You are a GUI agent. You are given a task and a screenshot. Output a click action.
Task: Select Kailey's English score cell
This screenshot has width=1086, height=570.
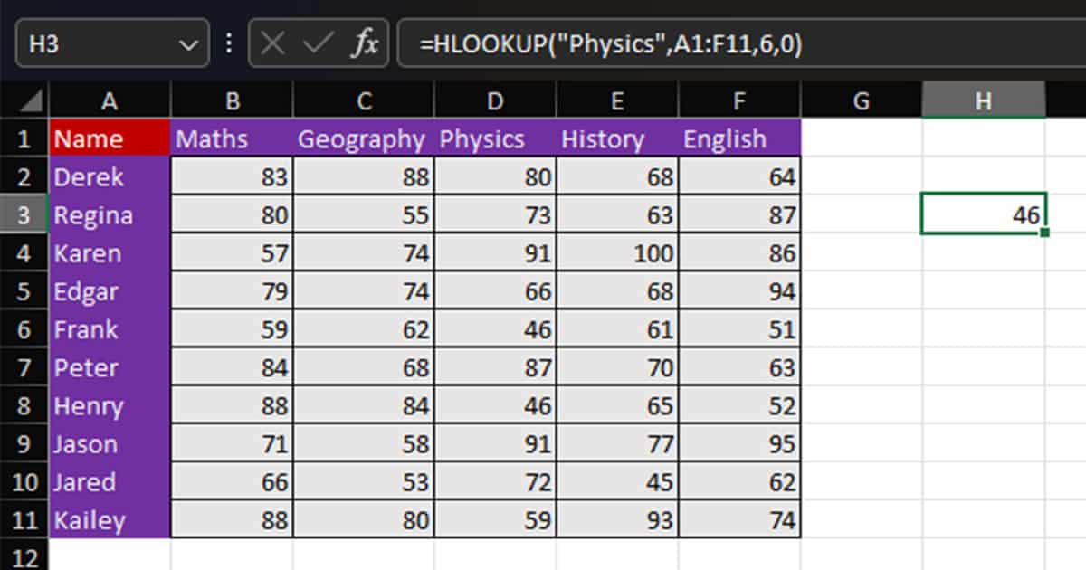coord(738,520)
